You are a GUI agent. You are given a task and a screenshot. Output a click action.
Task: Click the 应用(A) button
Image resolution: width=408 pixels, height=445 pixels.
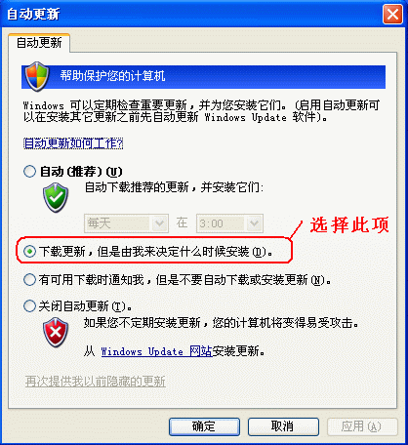(362, 426)
